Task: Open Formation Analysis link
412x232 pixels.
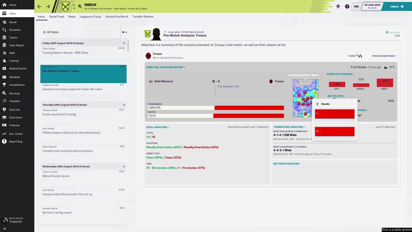Action: point(289,127)
